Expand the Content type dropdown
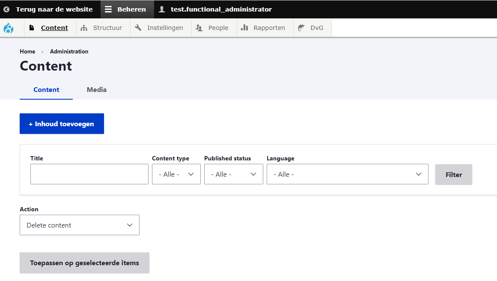Screen dimensions: 497x281 176,175
